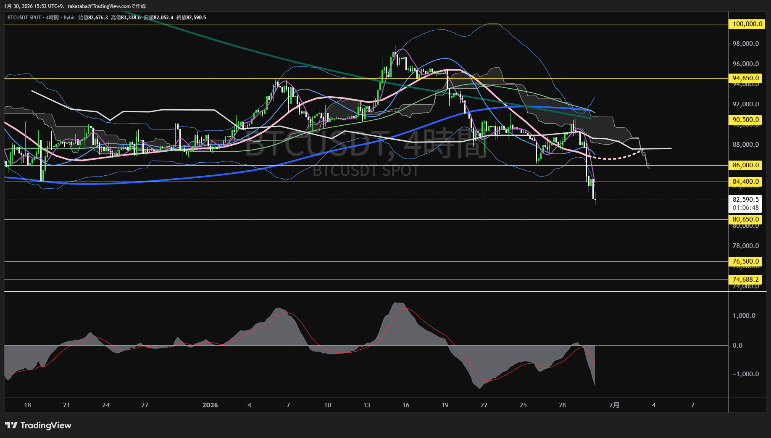Click the 0.0 level on indicator scale
Viewport: 771px width, 438px height.
737,346
